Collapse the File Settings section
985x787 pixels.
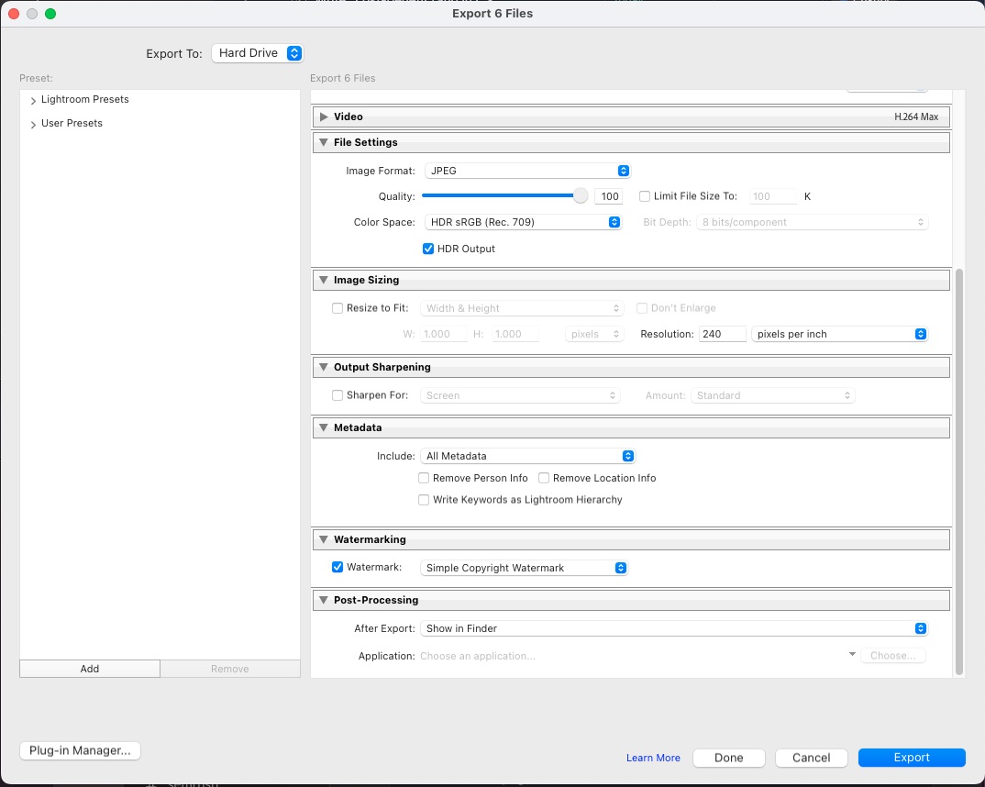pos(323,142)
